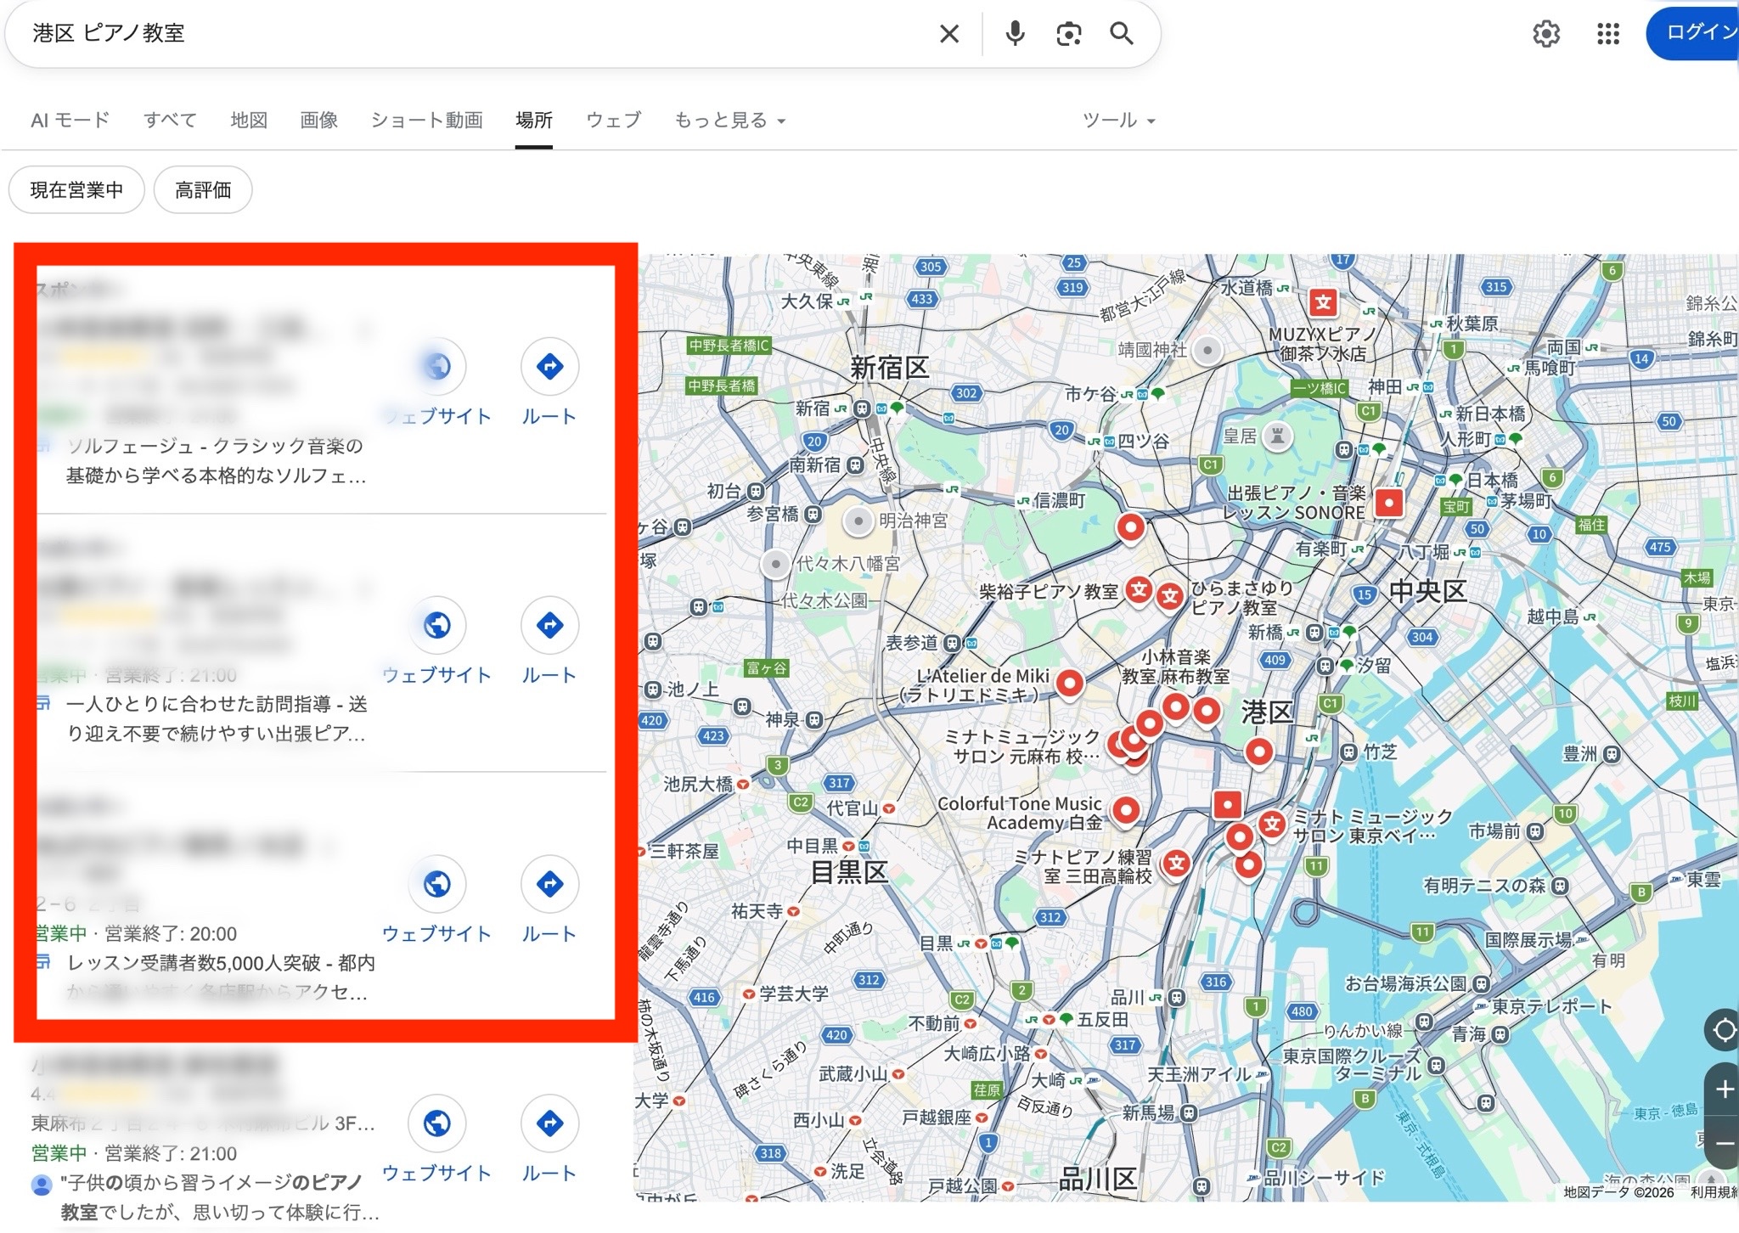Click the 新宿区 label on the map
The height and width of the screenshot is (1233, 1739).
[x=889, y=368]
